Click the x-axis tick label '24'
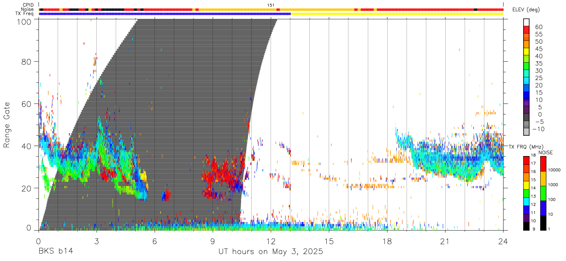566x261 pixels. coord(503,241)
